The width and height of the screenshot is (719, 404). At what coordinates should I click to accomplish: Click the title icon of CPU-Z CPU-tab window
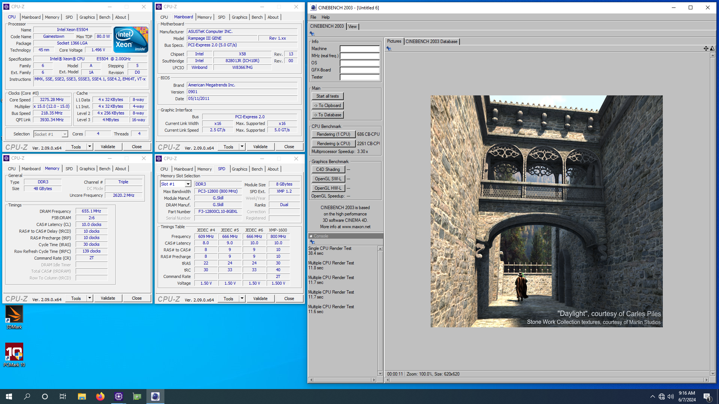[6, 7]
